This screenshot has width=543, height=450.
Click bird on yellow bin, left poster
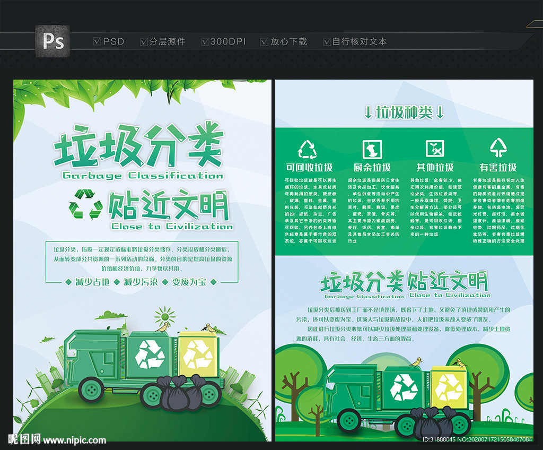point(209,328)
